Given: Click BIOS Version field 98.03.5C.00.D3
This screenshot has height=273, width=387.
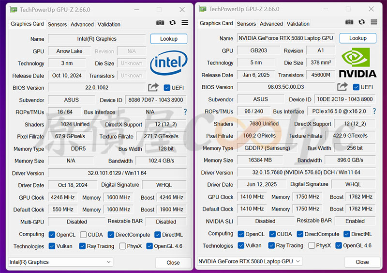Looking at the screenshot, I should click(286, 87).
